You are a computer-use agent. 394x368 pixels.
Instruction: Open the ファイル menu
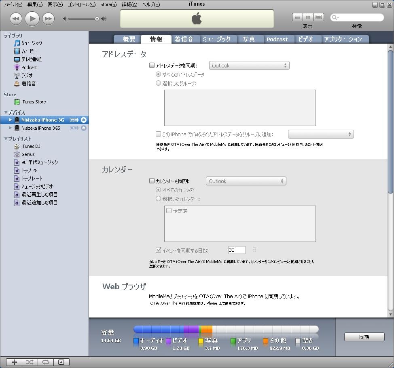pyautogui.click(x=13, y=4)
